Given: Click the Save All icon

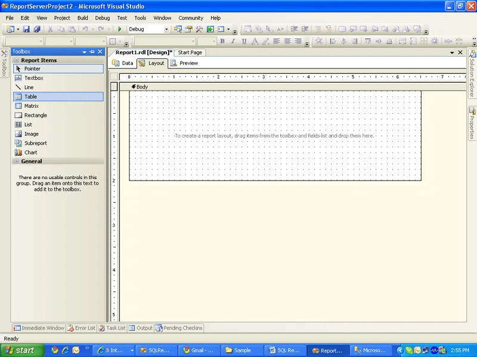Looking at the screenshot, I should pyautogui.click(x=37, y=29).
